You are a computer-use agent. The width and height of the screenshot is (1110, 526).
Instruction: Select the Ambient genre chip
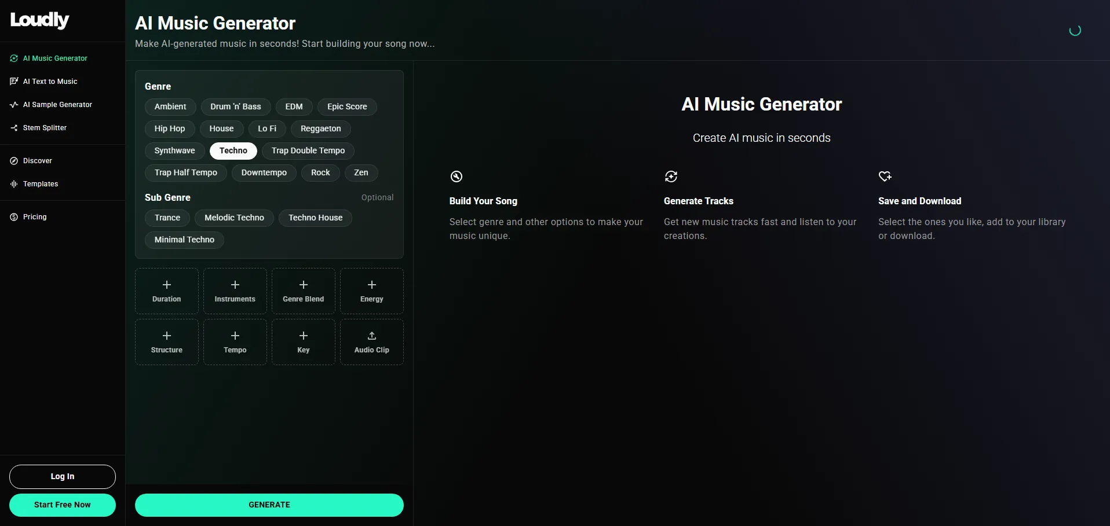point(170,107)
